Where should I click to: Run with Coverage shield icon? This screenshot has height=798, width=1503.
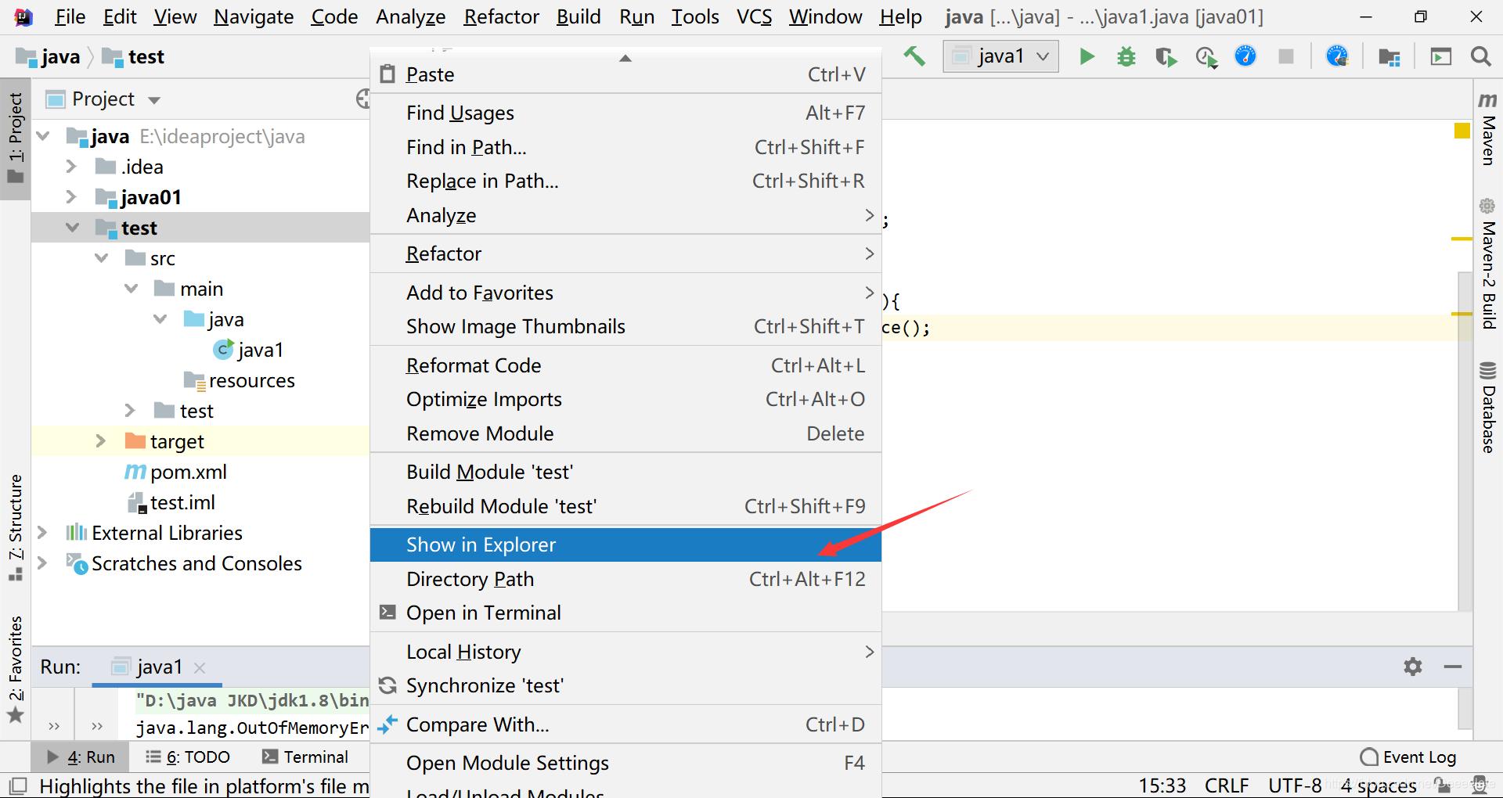1166,56
